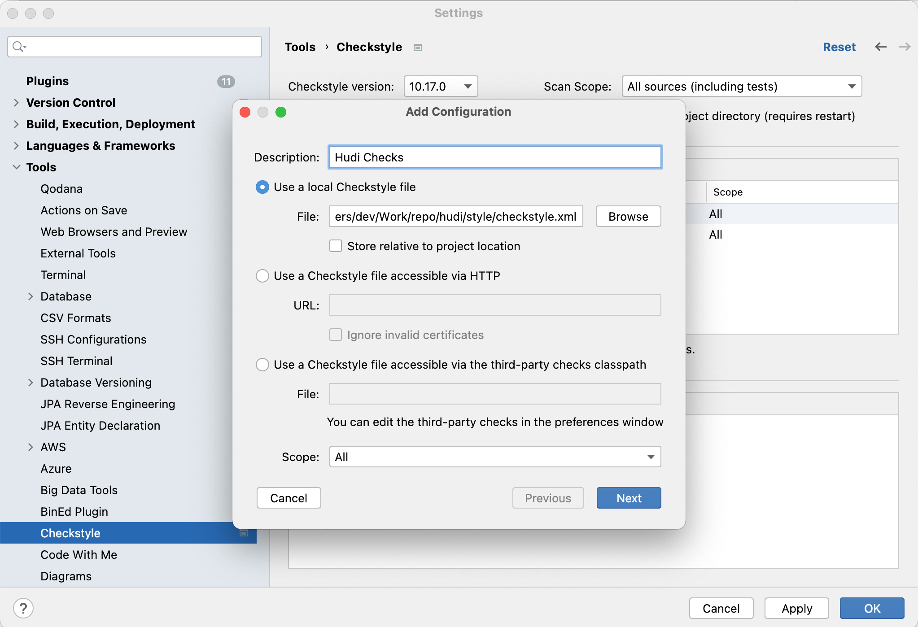The height and width of the screenshot is (627, 918).
Task: Click red close button of Add Configuration dialog
Action: 245,112
